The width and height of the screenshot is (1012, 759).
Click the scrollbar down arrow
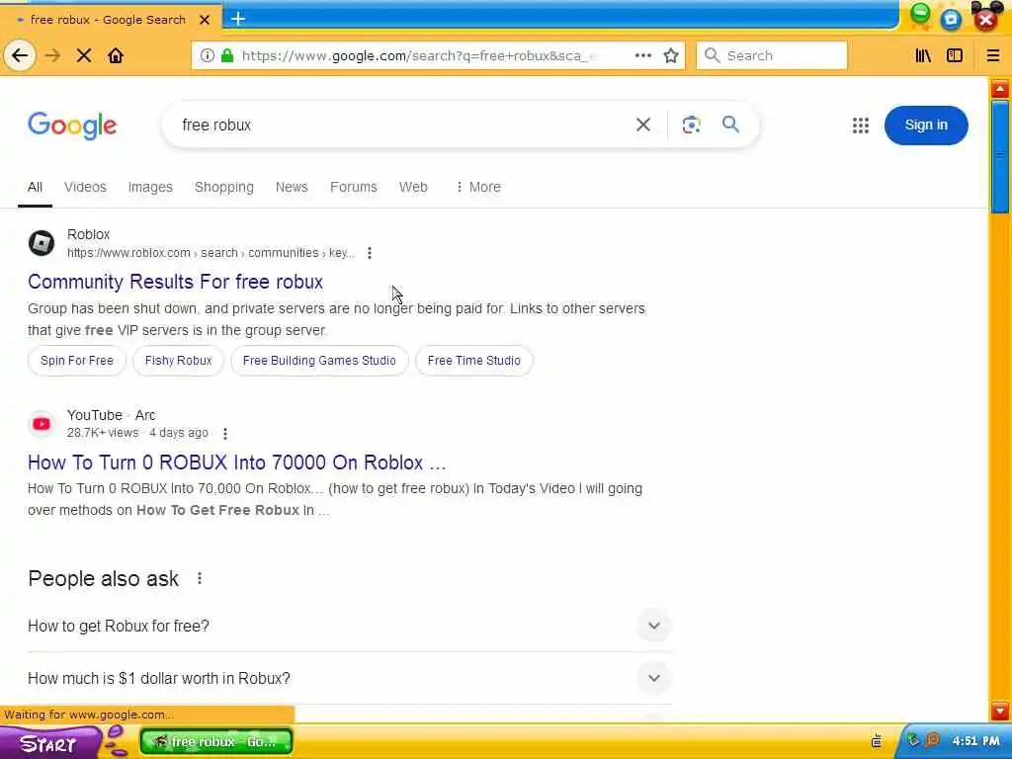pos(1000,712)
